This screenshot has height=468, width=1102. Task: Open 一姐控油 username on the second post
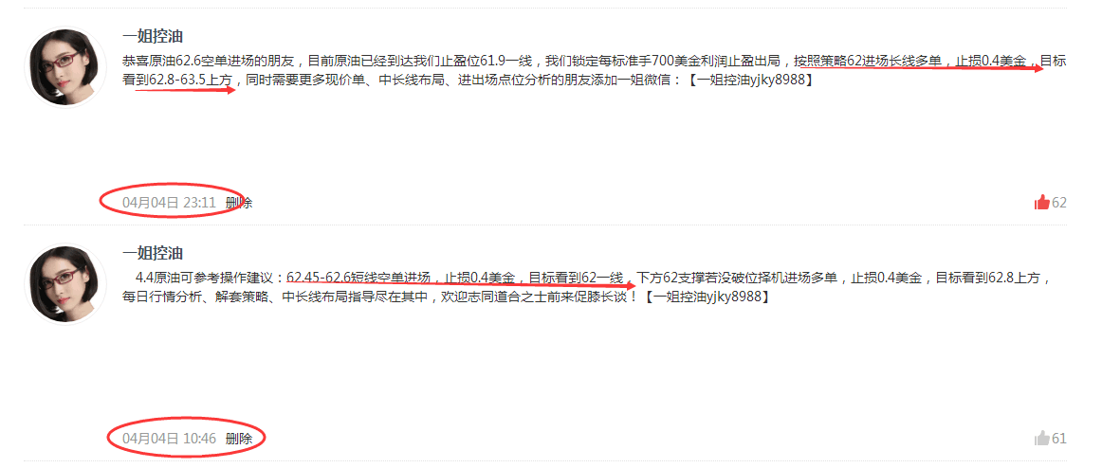(153, 253)
